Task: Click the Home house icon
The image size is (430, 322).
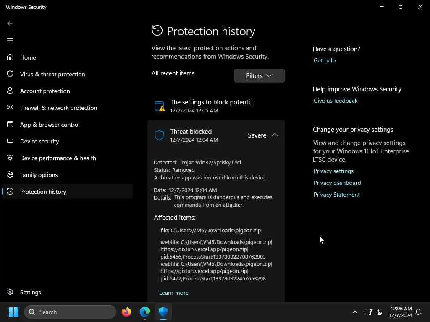Action: tap(10, 57)
